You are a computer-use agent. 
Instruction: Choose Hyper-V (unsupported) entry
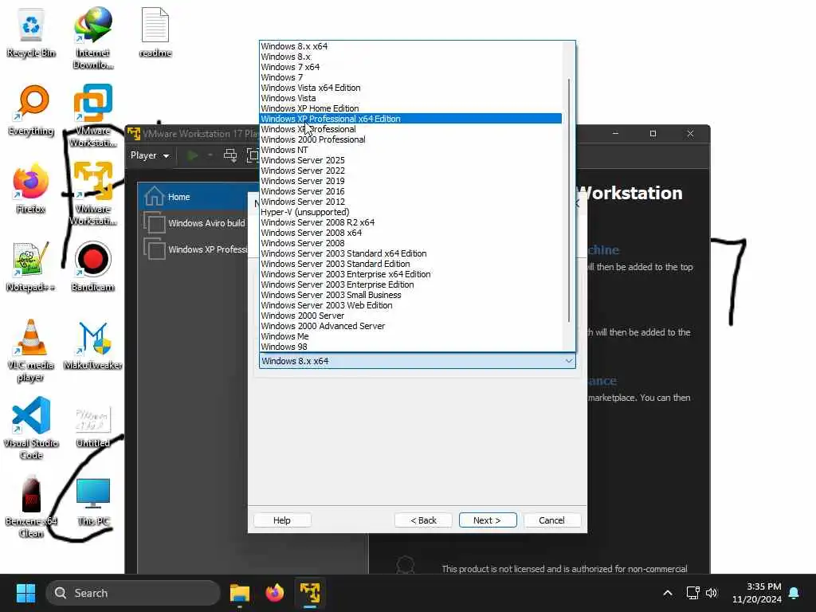(x=410, y=212)
